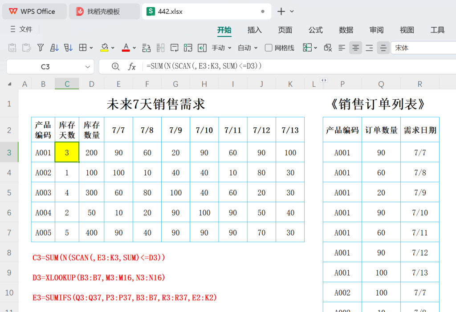
Task: Open the fill color dropdown arrow
Action: coord(113,48)
